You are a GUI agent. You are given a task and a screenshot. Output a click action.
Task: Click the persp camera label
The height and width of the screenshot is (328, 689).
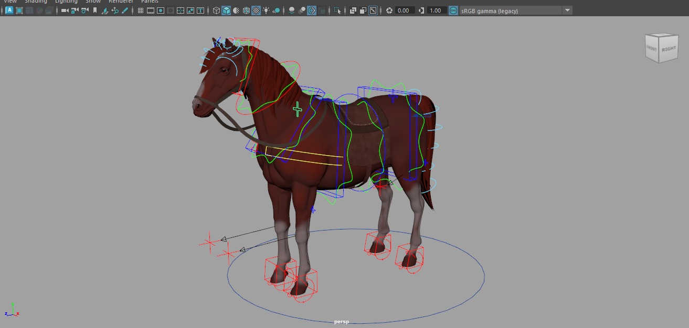pos(342,322)
